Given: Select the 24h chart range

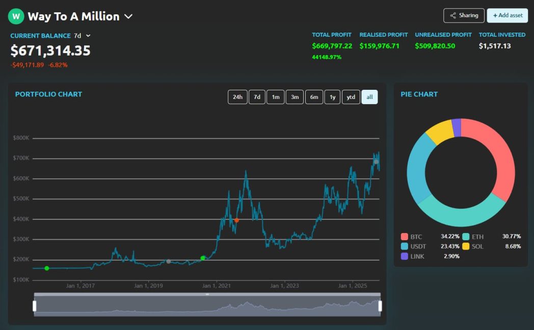Looking at the screenshot, I should point(237,97).
